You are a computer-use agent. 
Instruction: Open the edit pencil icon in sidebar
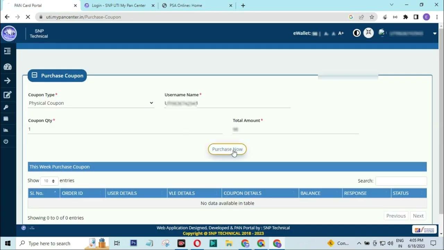click(x=7, y=95)
